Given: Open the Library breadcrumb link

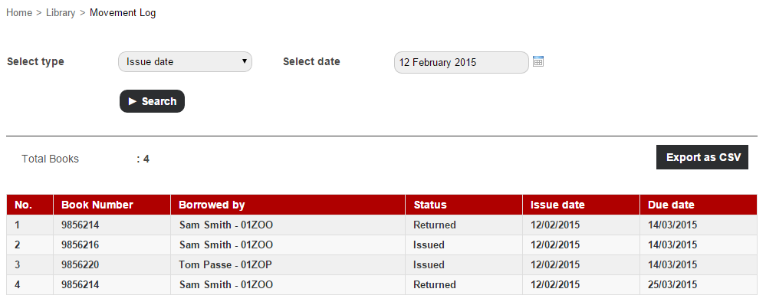Looking at the screenshot, I should (61, 13).
